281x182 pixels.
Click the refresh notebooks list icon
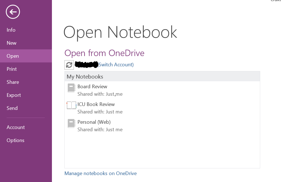tap(69, 65)
